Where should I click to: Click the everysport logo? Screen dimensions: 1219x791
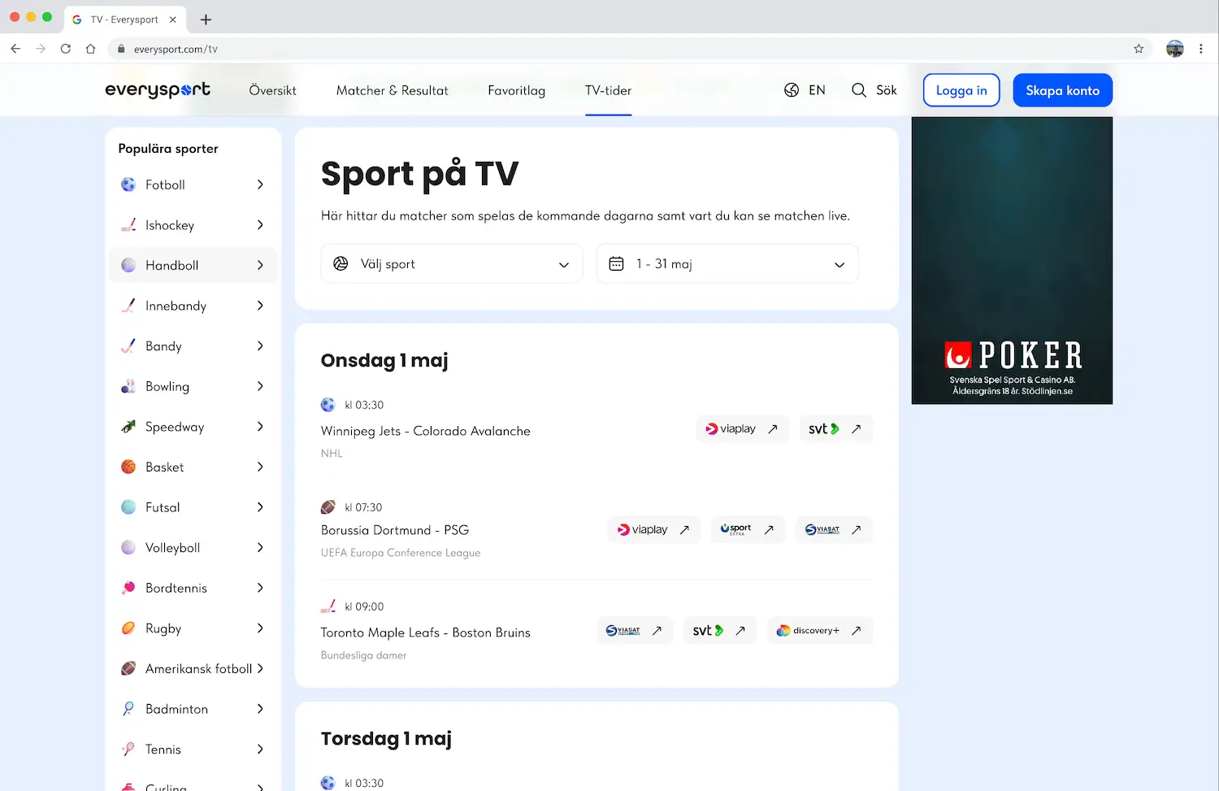tap(158, 90)
